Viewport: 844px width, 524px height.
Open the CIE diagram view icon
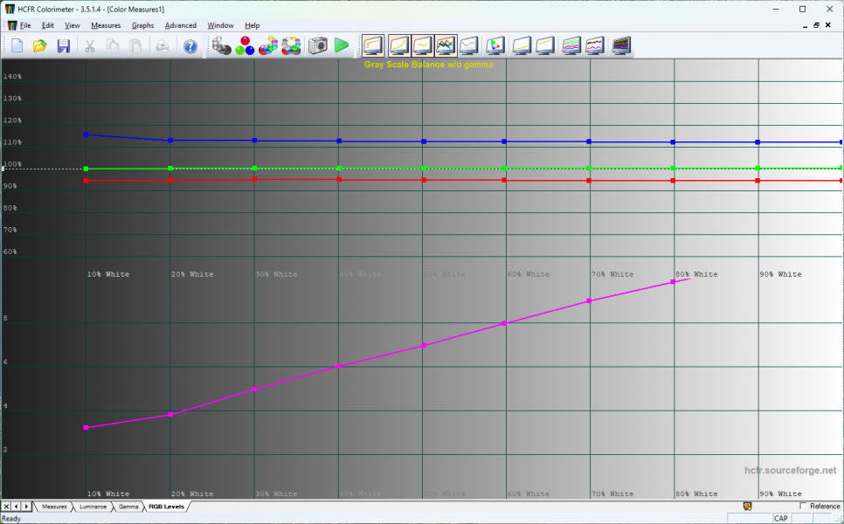495,45
